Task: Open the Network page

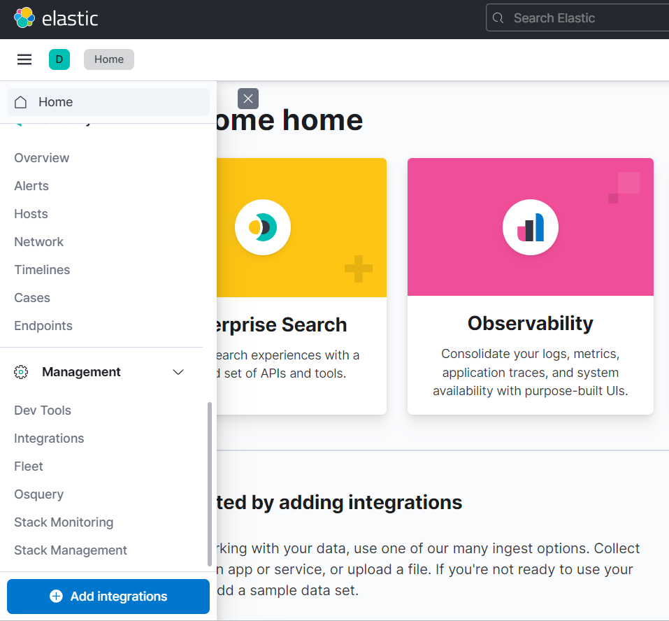Action: [x=38, y=242]
